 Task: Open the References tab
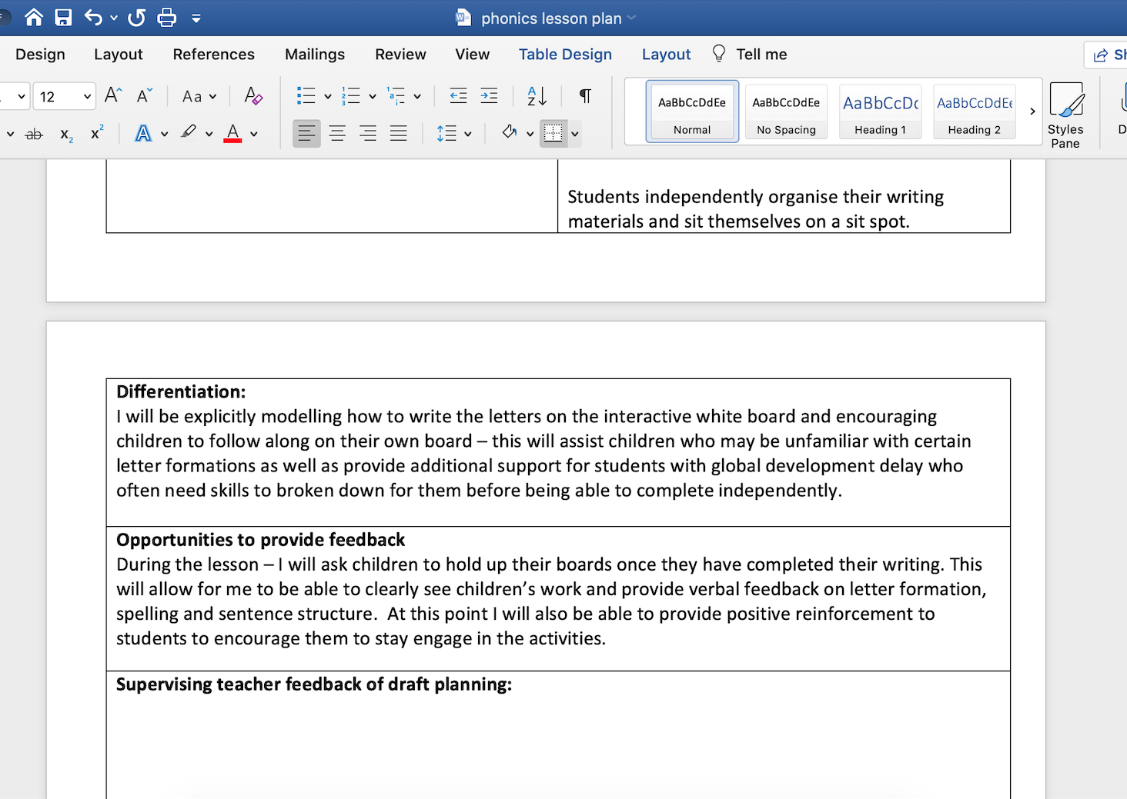click(x=213, y=54)
